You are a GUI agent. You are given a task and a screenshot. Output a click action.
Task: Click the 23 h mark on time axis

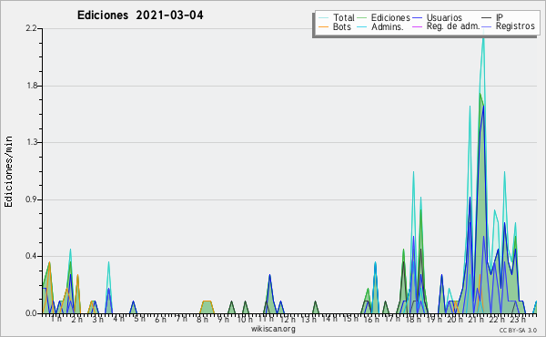(517, 319)
